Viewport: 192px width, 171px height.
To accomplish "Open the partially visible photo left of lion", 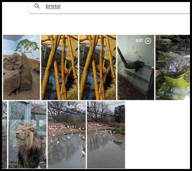I will click(4, 135).
